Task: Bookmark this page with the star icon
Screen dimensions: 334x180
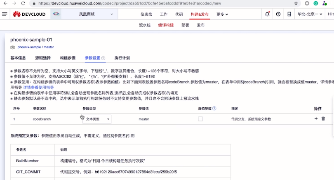Action: point(296,3)
